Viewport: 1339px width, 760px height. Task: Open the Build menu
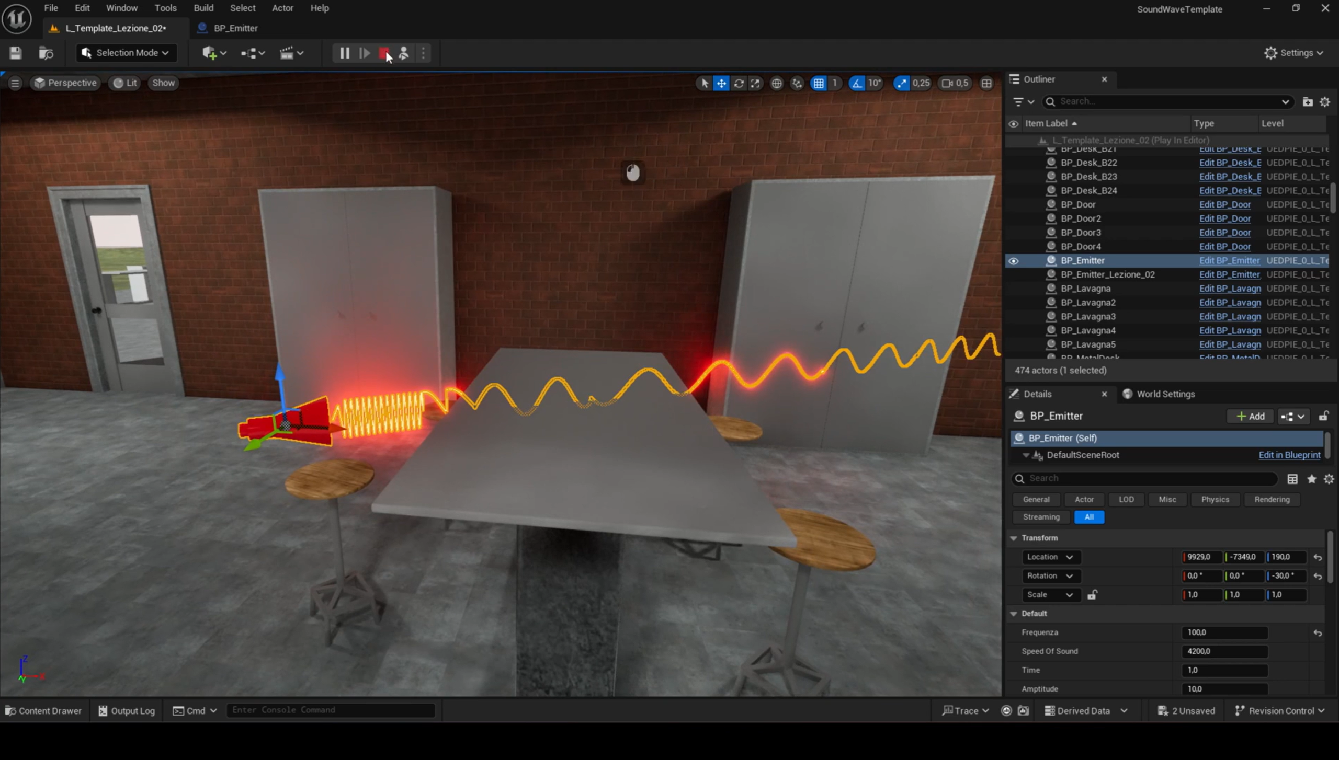click(203, 8)
